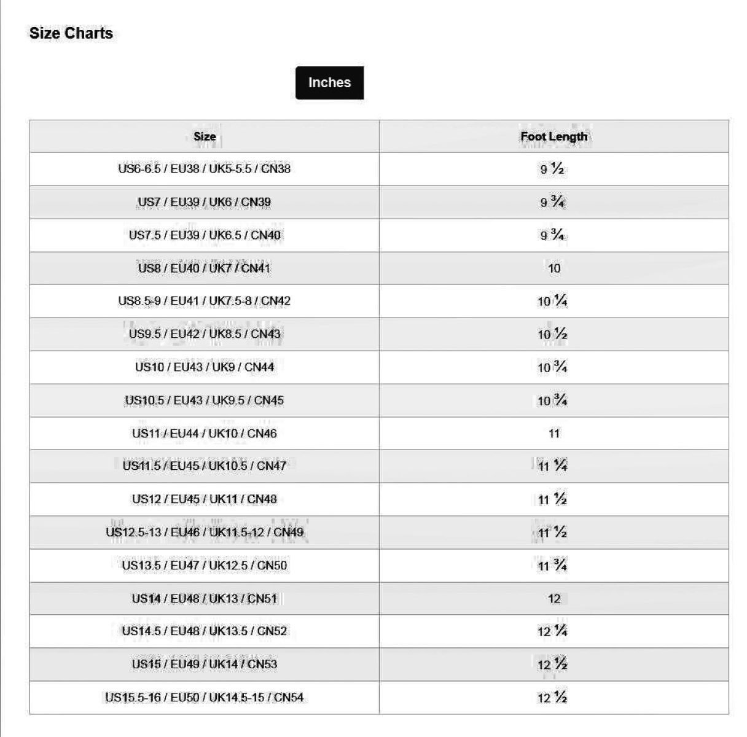
Task: Select the 12 ¼ foot length value
Action: (553, 631)
